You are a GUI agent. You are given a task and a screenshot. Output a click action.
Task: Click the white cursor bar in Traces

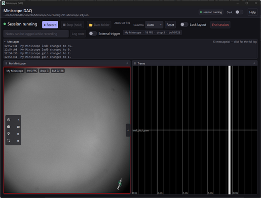[x=230, y=130]
